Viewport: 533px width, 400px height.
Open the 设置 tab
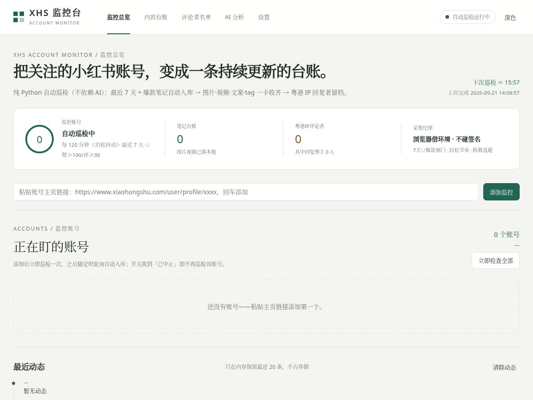coord(264,17)
